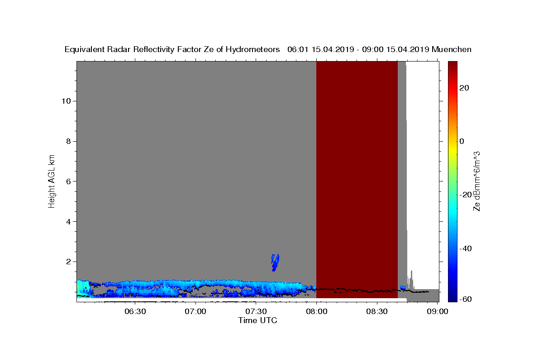Click colorbar value -40
The width and height of the screenshot is (543, 362).
[466, 248]
